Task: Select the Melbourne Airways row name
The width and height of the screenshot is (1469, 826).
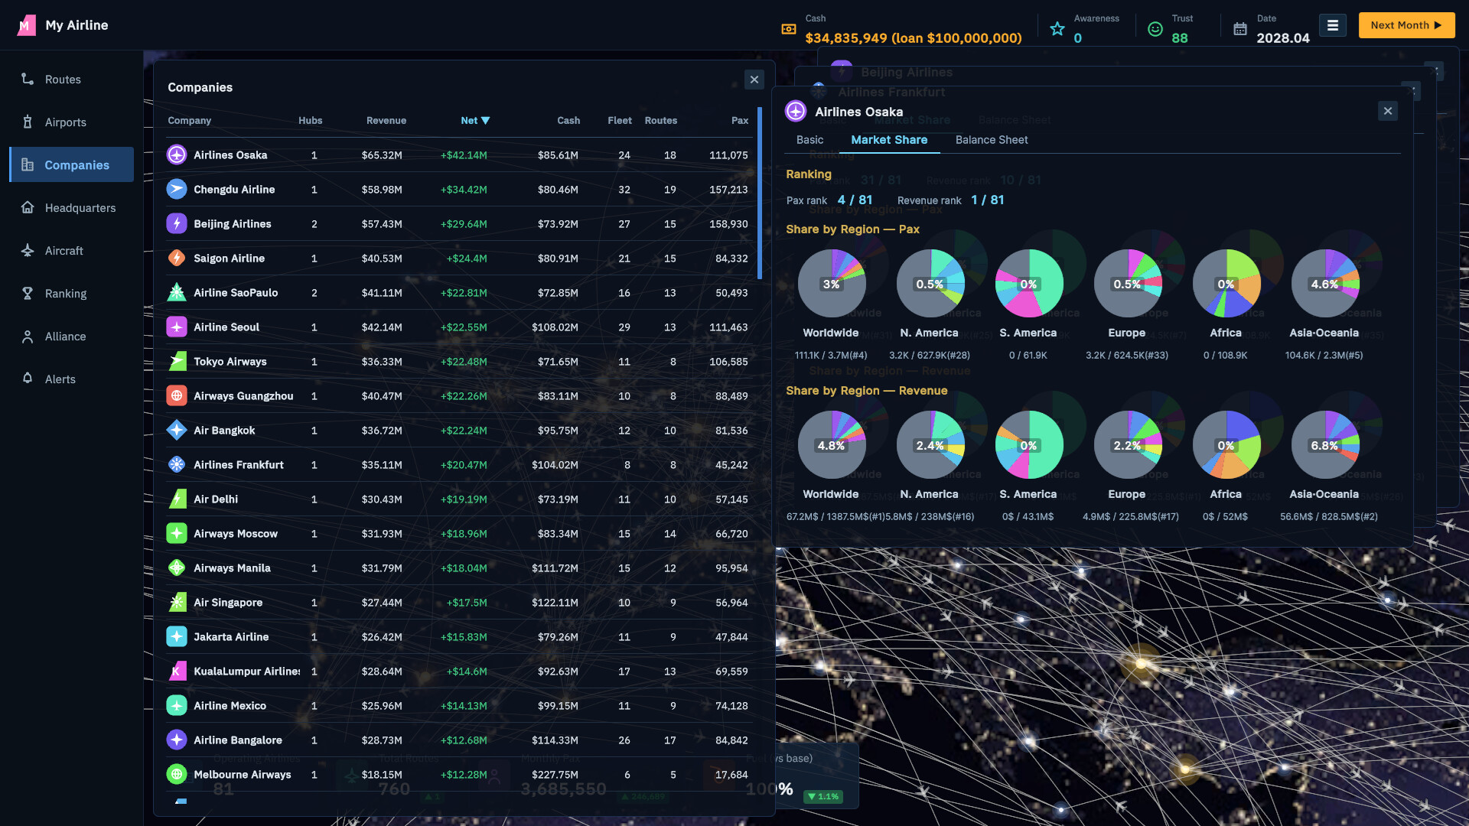Action: tap(243, 774)
